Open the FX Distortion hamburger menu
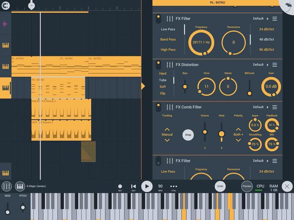The width and height of the screenshot is (294, 220). (x=275, y=65)
